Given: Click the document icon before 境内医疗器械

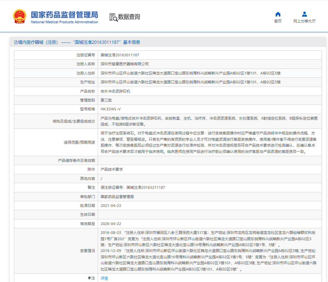Looking at the screenshot, I should coord(16,42).
